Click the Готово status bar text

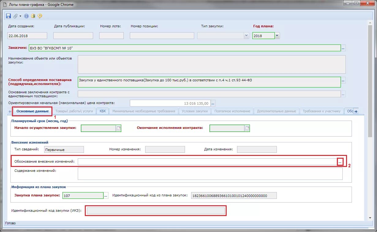pos(11,223)
